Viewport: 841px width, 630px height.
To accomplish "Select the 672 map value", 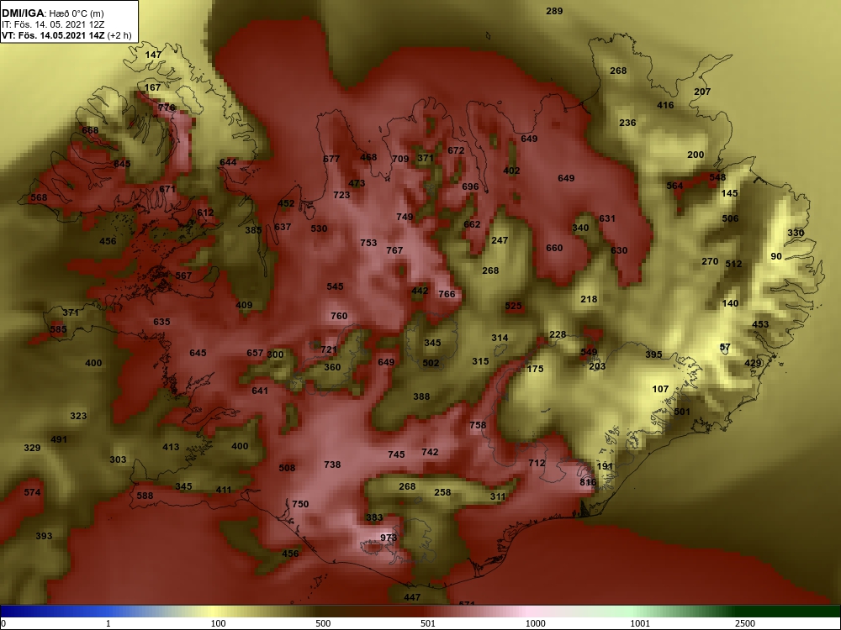I will coord(456,150).
